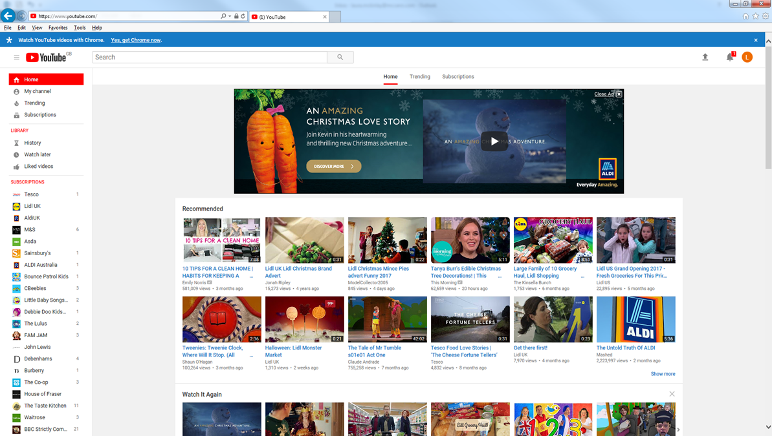
Task: Open the View menu
Action: [x=37, y=28]
